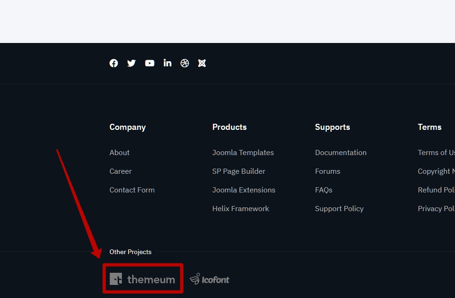Open the Contact Form link
Screen dimensions: 455x298
132,190
